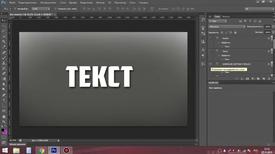Select the Healing Brush tool
Image resolution: width=275 pixels, height=154 pixels.
(4, 52)
